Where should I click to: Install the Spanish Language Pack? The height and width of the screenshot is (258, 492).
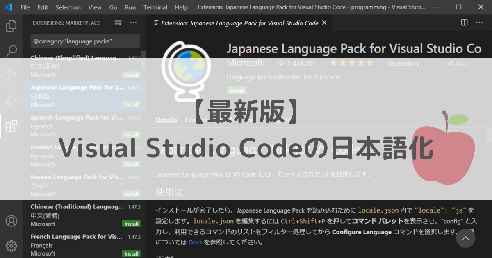[x=131, y=134]
